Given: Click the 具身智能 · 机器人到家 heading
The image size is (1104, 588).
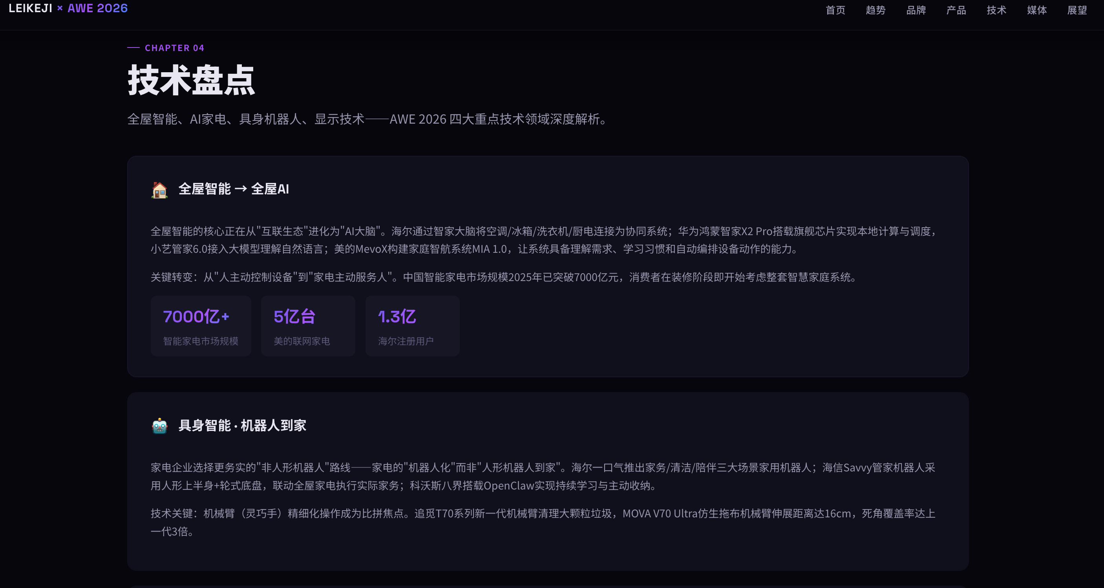Looking at the screenshot, I should click(x=242, y=425).
